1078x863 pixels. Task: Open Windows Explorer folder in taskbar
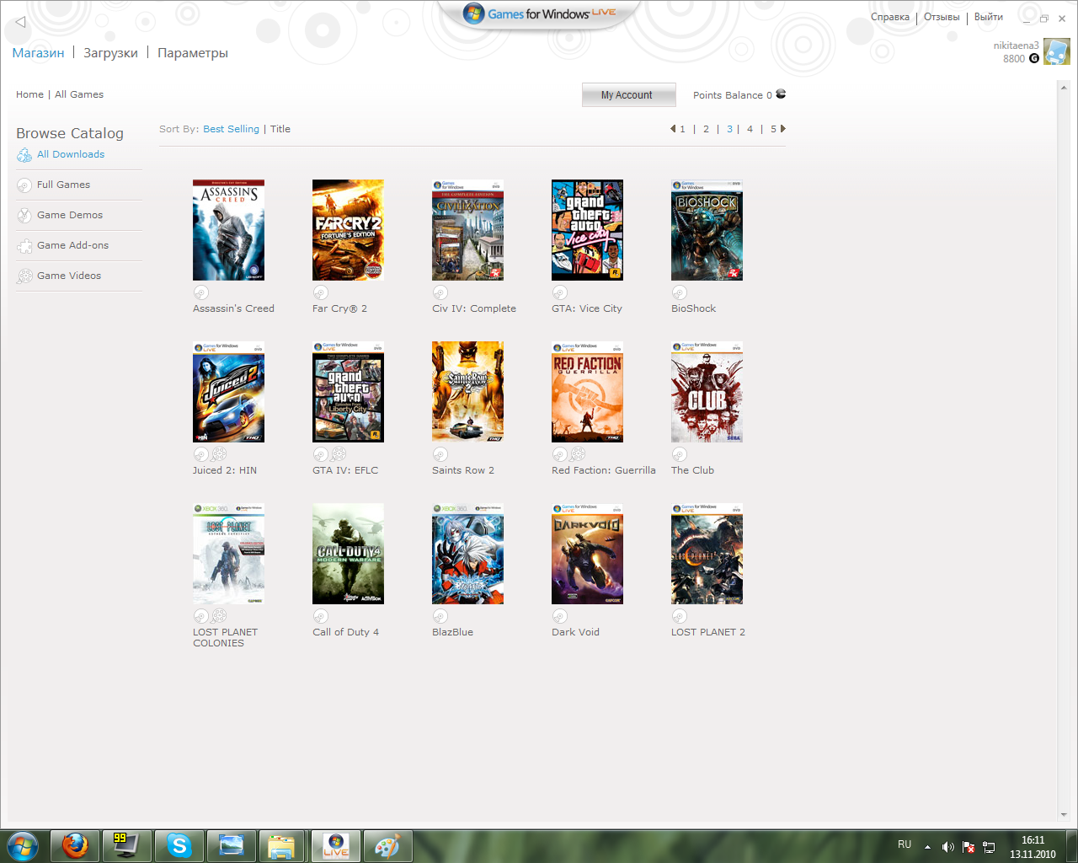click(x=282, y=845)
